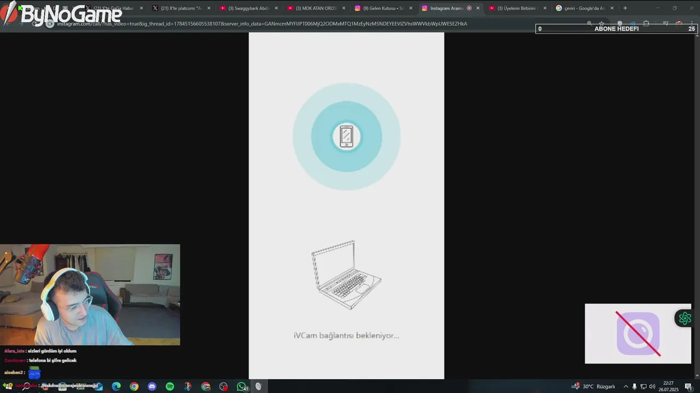Click chat message from Alara_iste

[x=40, y=351]
